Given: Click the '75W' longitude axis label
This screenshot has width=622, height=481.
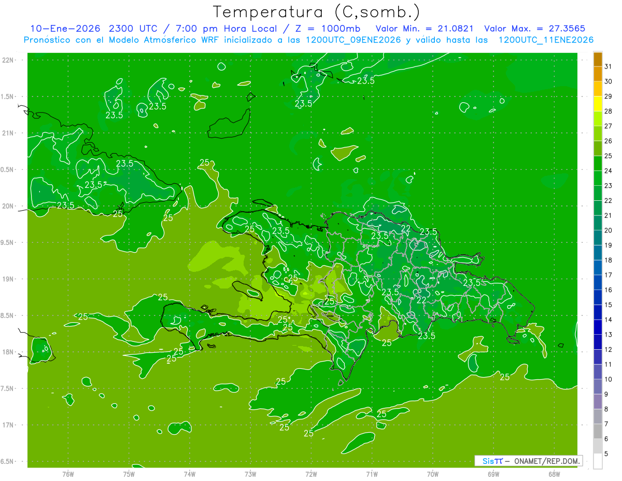Looking at the screenshot, I should pyautogui.click(x=129, y=474).
